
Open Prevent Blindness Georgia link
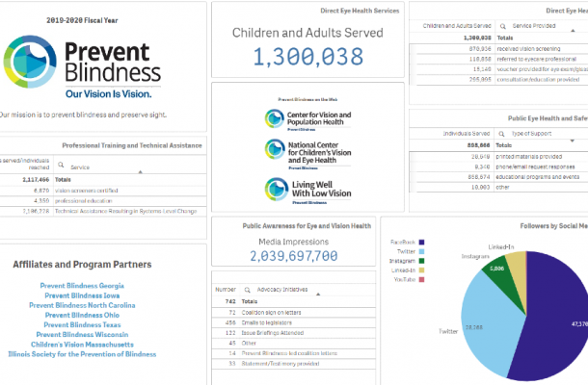82,286
